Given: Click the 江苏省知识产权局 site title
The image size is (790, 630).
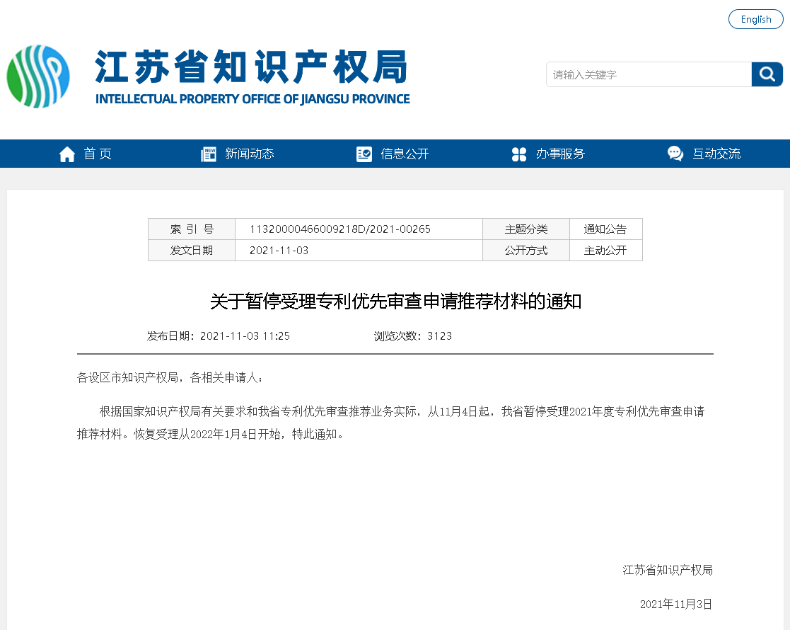Looking at the screenshot, I should coord(251,67).
